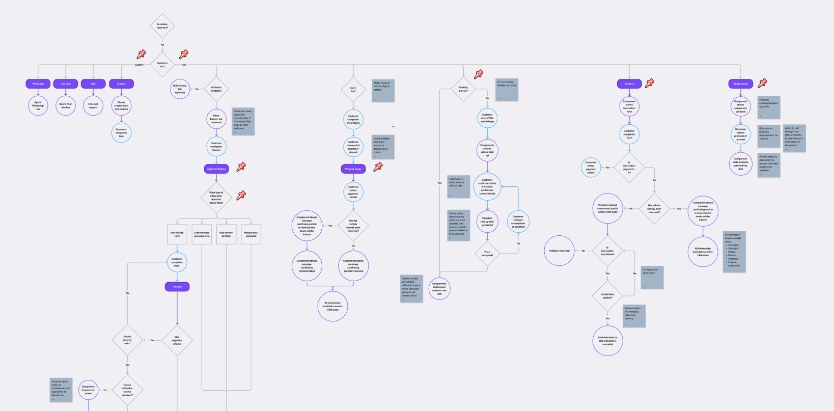834x411 pixels.
Task: Select the pin icon above the Act label
Action: [184, 54]
